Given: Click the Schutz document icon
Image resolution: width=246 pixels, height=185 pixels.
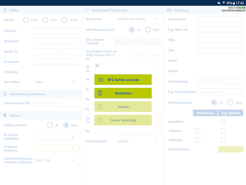Looking at the screenshot, I should (5, 115).
